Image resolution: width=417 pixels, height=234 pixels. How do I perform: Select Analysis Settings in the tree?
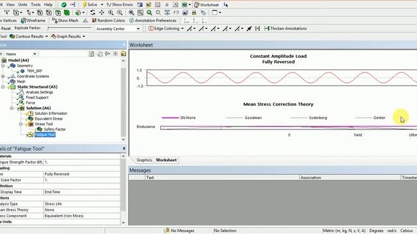click(x=39, y=92)
